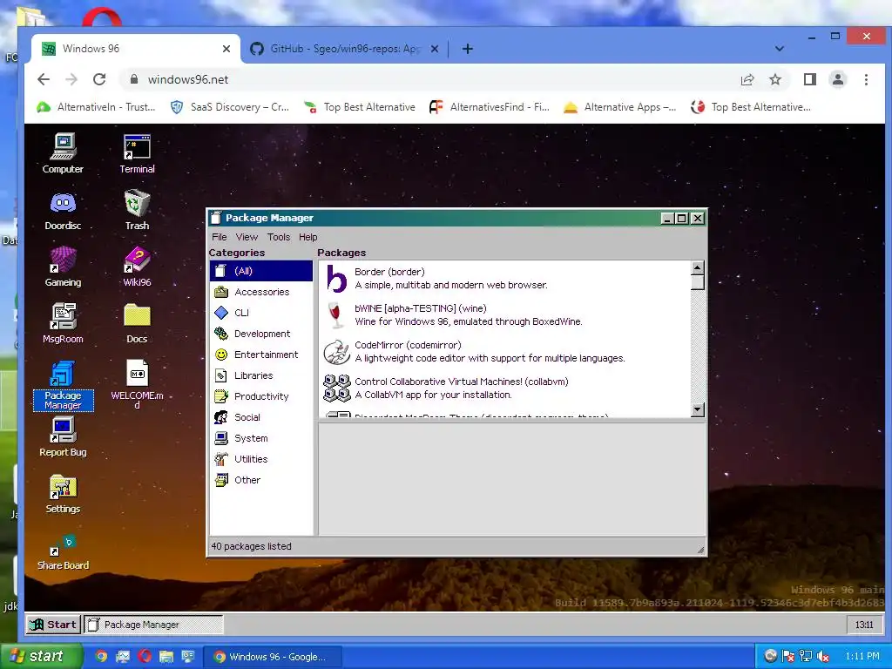The image size is (892, 669).
Task: Select Windows 96 - Google XP taskbar button
Action: (273, 657)
